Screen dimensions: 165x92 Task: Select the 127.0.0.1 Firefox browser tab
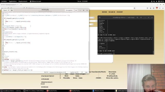tap(10, 5)
